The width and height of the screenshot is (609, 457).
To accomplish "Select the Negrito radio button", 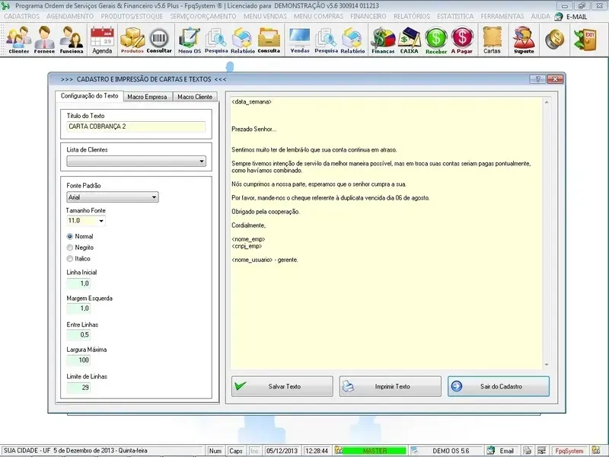I will [70, 248].
